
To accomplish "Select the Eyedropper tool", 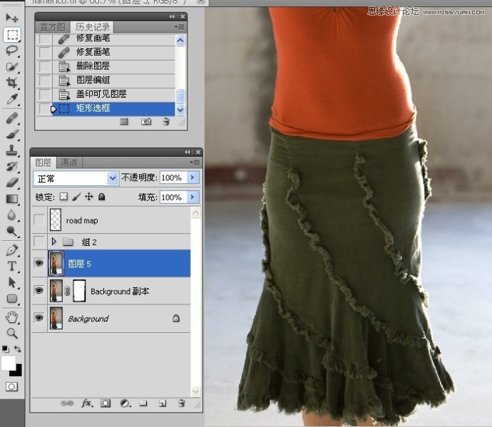I will tap(12, 99).
